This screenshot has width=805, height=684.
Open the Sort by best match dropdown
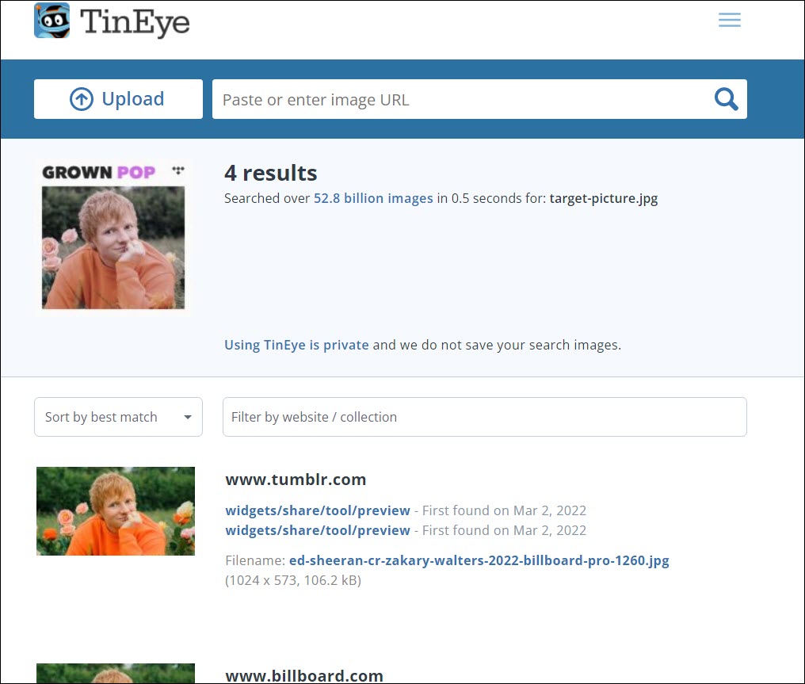118,417
